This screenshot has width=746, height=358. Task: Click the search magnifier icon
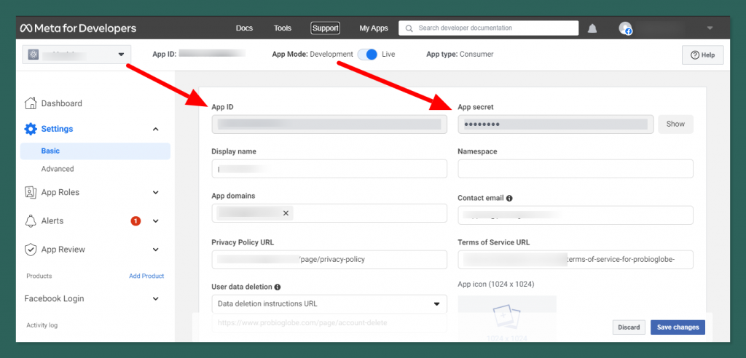coord(409,28)
